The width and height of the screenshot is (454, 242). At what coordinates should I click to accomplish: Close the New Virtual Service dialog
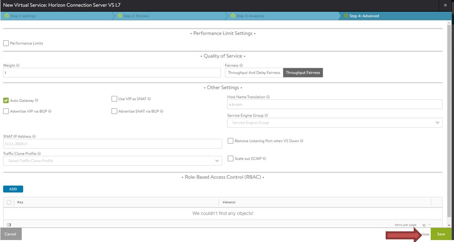click(x=445, y=5)
